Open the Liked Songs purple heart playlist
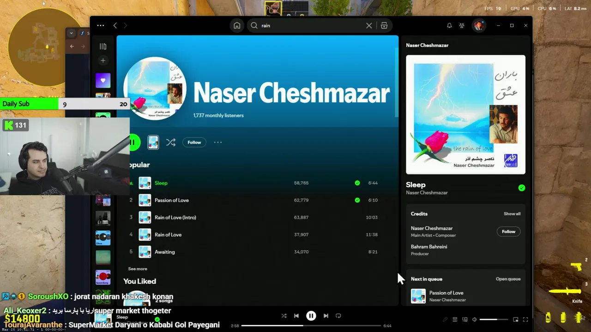The width and height of the screenshot is (591, 332). pyautogui.click(x=103, y=80)
